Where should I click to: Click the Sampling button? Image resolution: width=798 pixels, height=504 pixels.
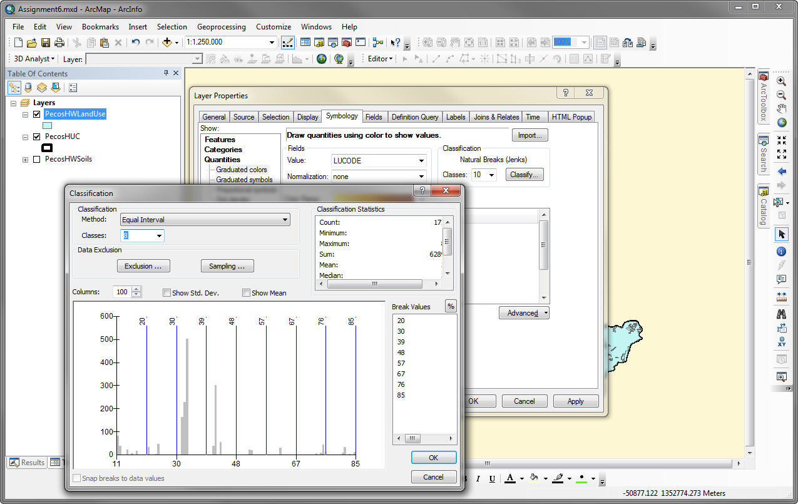tap(227, 266)
